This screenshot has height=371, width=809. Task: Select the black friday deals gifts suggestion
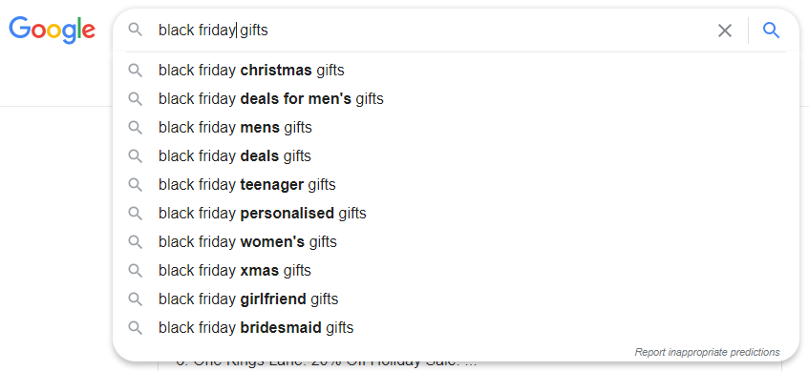(449, 155)
